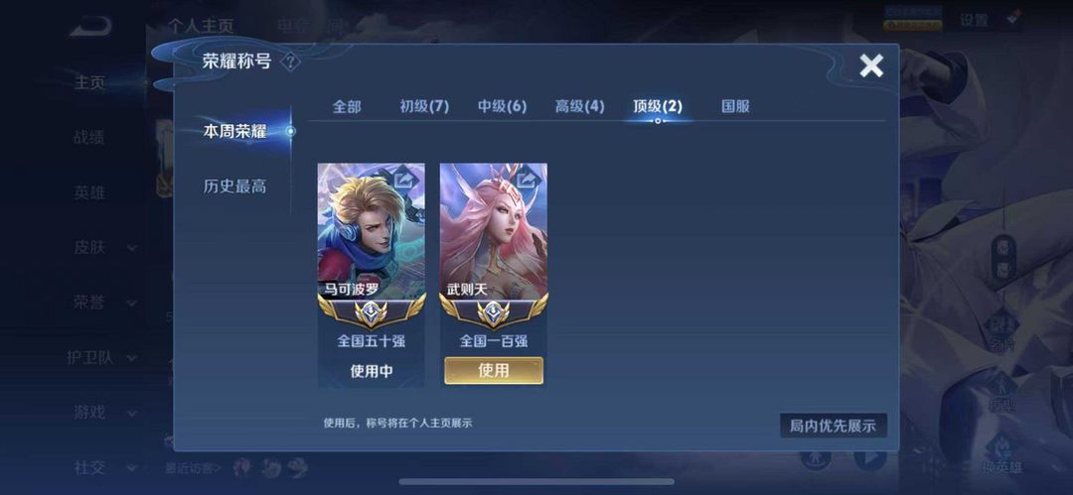Expand the 荣誉 sidebar section
The image size is (1073, 495).
tap(104, 303)
